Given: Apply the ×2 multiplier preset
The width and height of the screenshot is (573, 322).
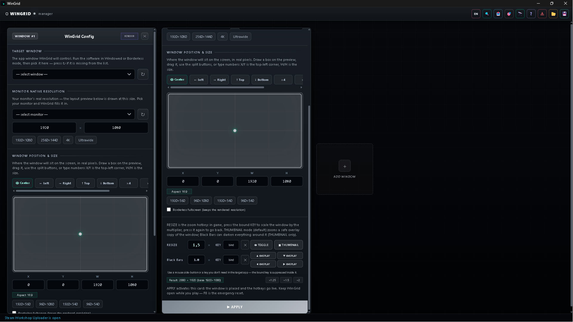Looking at the screenshot, I should pos(298,280).
